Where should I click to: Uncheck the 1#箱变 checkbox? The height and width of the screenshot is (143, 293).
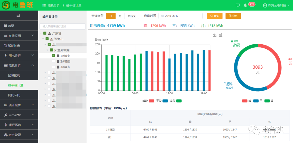[53, 56]
